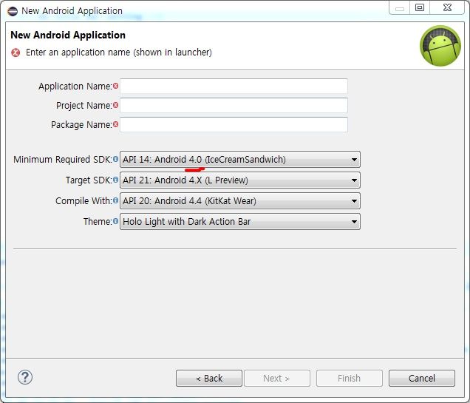Click the 'Theme:' label
Viewport: 470px width, 403px height.
(x=98, y=222)
